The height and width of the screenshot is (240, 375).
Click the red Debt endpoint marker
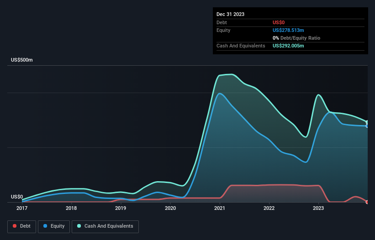[x=367, y=202]
